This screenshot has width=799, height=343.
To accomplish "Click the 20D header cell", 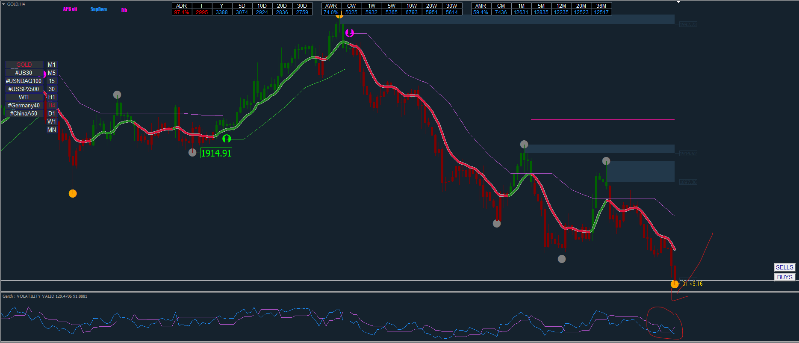I will point(282,6).
